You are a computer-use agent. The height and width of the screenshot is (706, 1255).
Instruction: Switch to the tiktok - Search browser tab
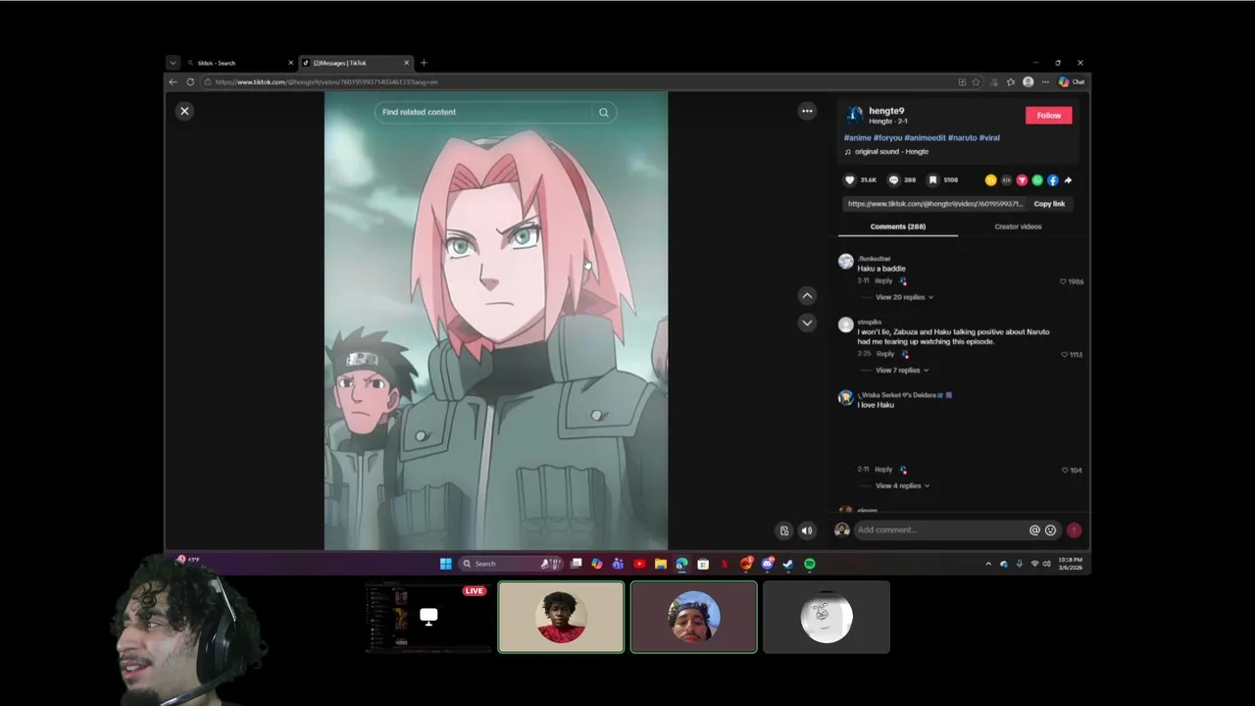(x=239, y=63)
